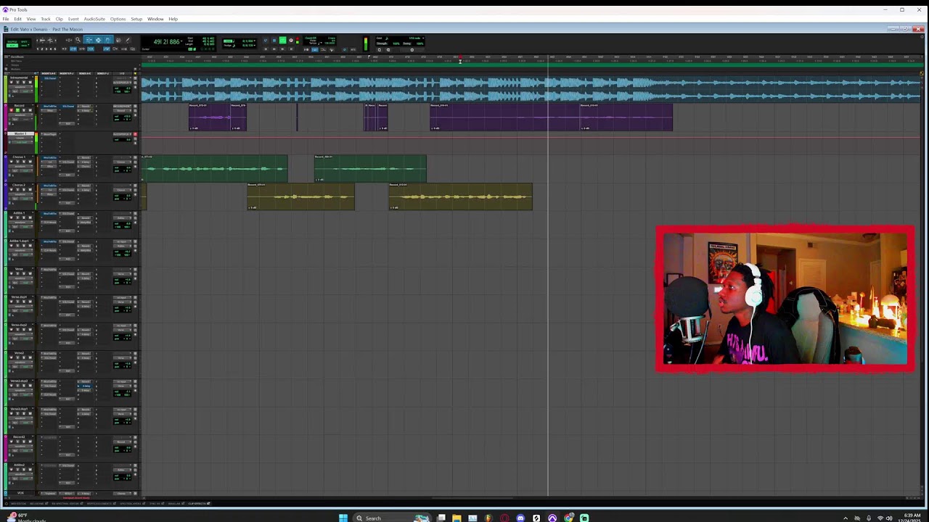Open the Chorus 1 automation mode selector
The height and width of the screenshot is (522, 929).
tap(26, 170)
